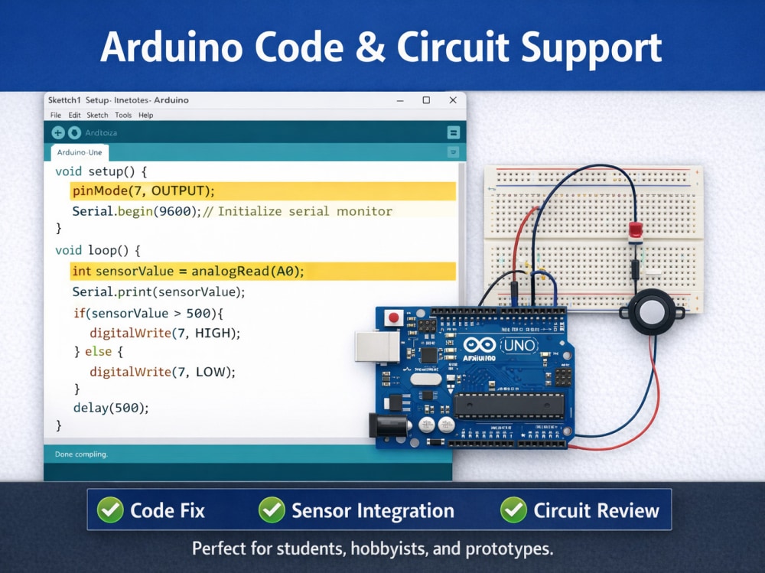
Task: Click the 'Code Fix' label
Action: point(168,510)
